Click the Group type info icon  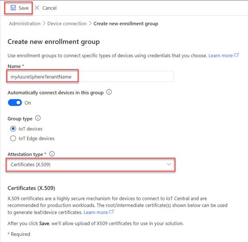click(38, 118)
